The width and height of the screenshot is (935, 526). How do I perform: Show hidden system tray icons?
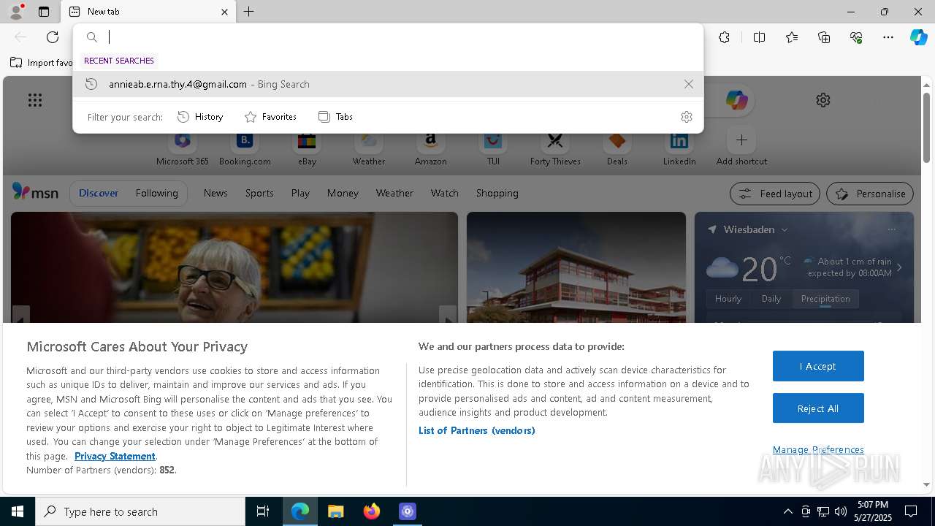(787, 511)
